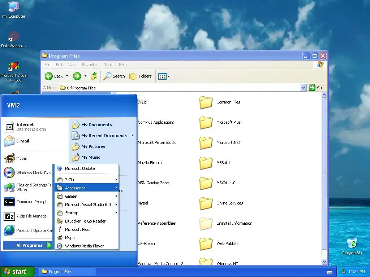Click the Views toolbar icon

(x=162, y=76)
